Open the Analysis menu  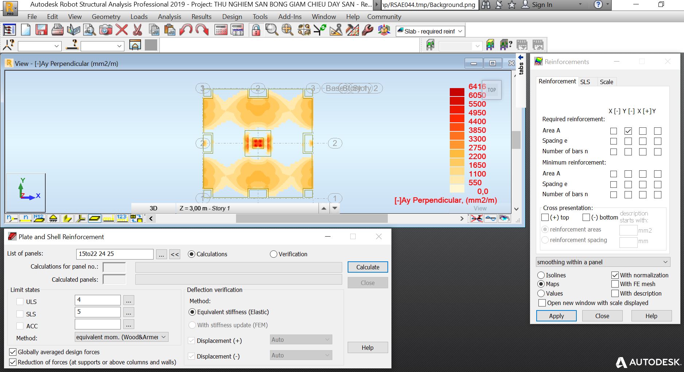(169, 17)
